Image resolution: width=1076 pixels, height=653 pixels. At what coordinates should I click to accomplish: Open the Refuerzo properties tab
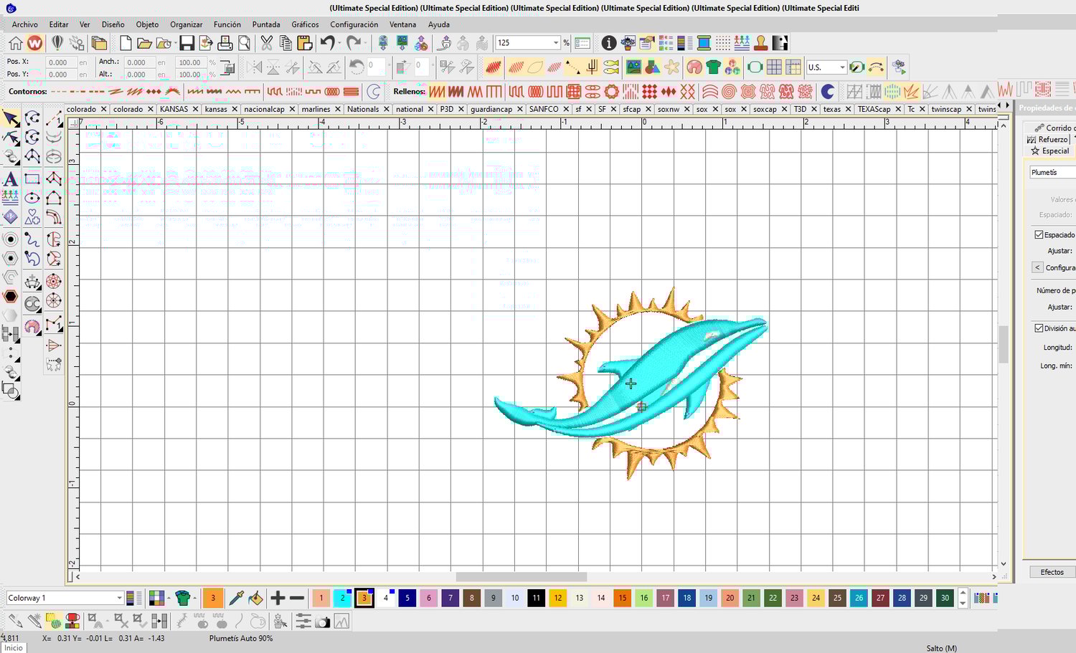pyautogui.click(x=1048, y=139)
